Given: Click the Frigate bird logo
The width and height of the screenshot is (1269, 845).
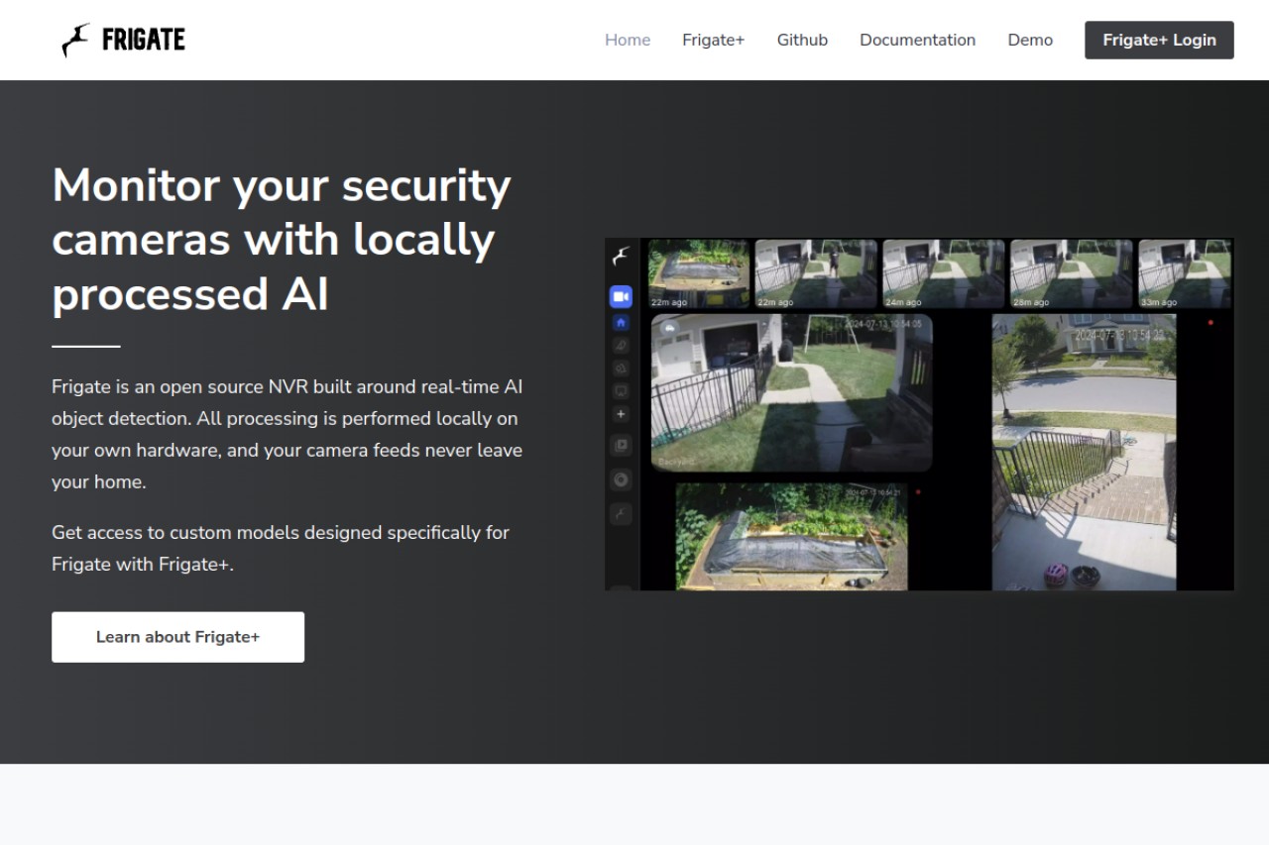Looking at the screenshot, I should click(123, 40).
